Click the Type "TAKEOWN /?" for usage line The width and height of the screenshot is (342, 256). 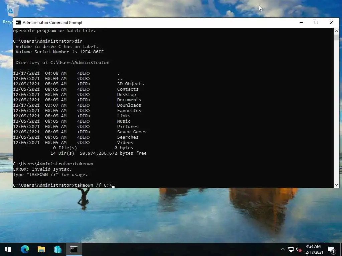click(x=50, y=175)
